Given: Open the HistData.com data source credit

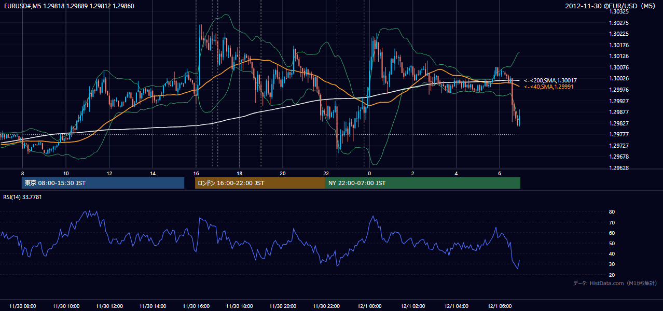Looking at the screenshot, I should coord(615,283).
